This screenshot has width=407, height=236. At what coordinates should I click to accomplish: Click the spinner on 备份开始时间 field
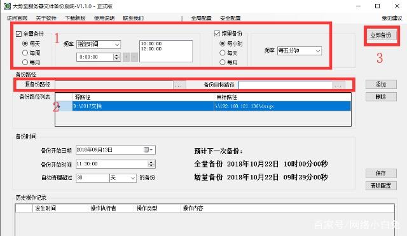pos(151,164)
